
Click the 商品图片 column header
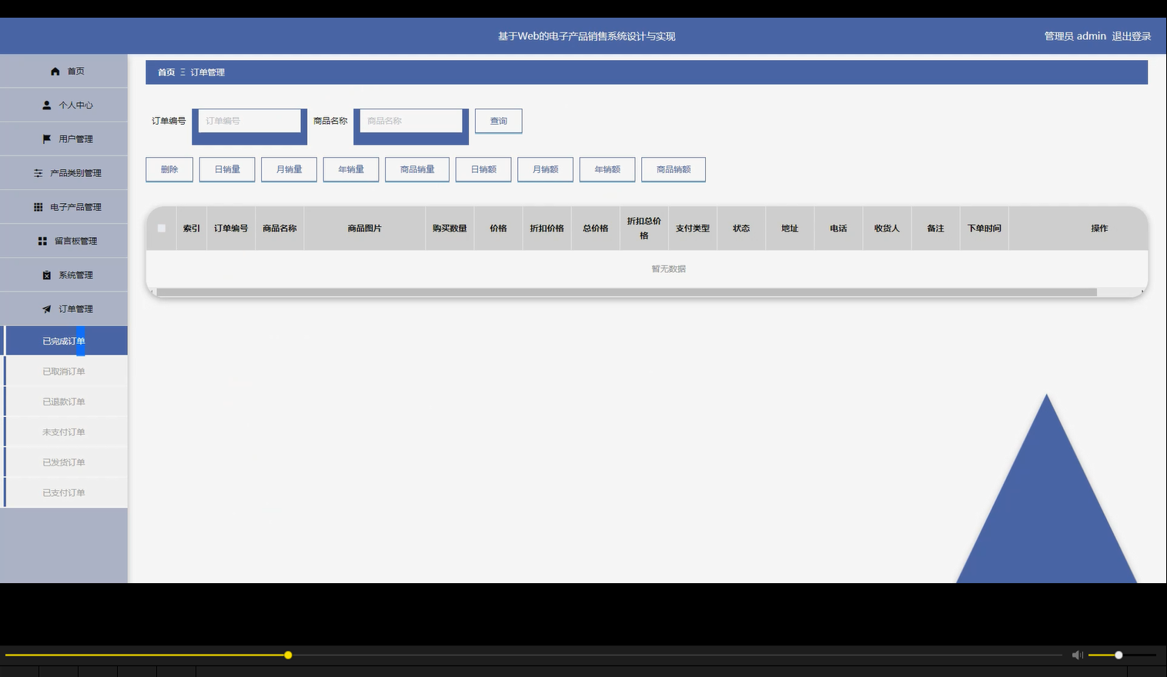pos(364,228)
